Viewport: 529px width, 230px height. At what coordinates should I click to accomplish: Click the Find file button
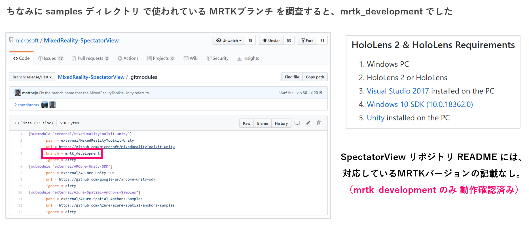292,77
